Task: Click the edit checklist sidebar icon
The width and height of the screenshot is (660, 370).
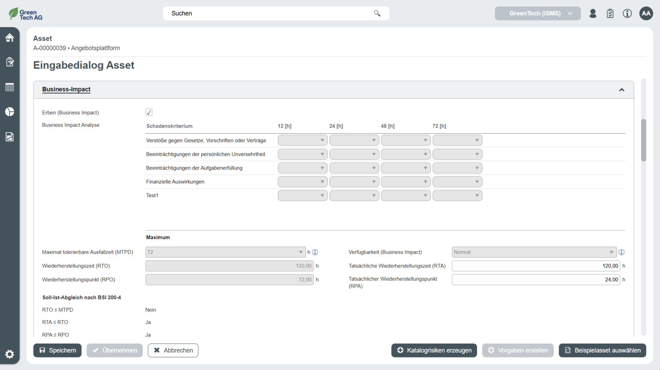Action: (10, 62)
